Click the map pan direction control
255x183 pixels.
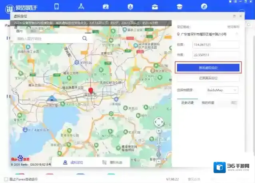159,122
